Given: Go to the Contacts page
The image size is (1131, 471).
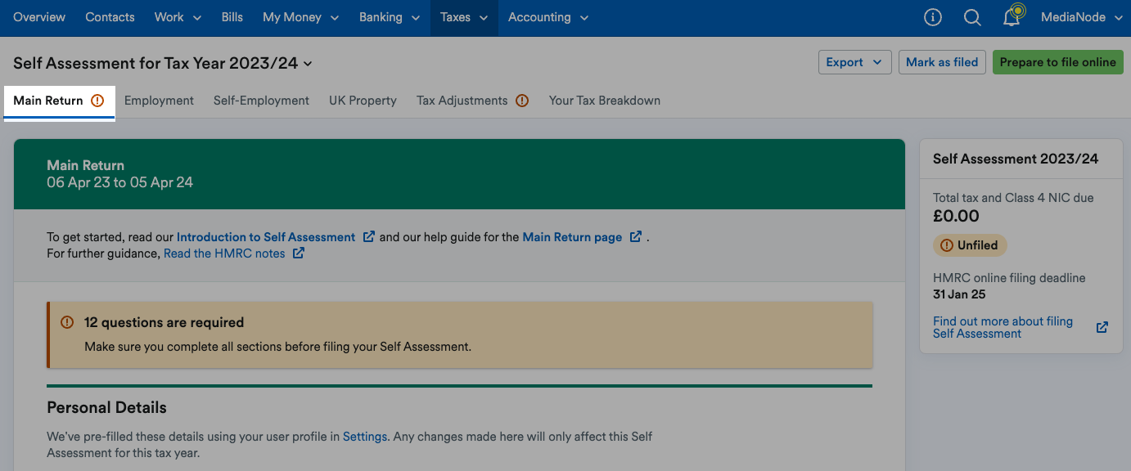Looking at the screenshot, I should click(110, 17).
